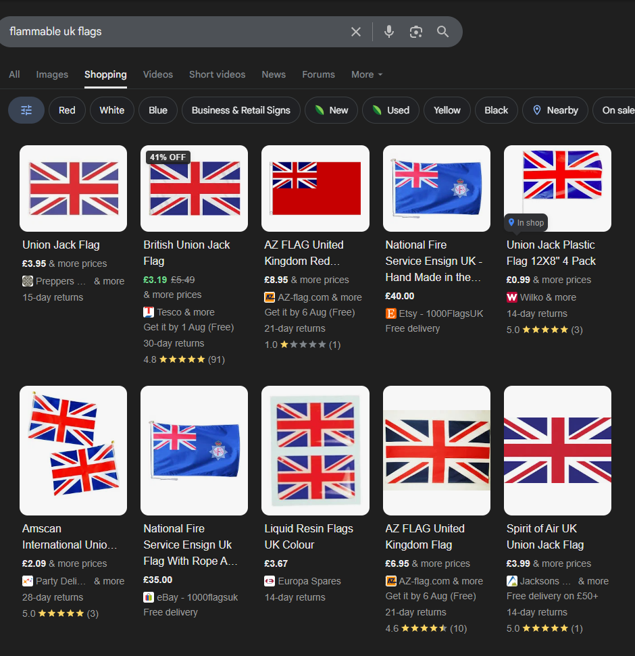Image resolution: width=635 pixels, height=656 pixels.
Task: Click the Europa Spares logo icon
Action: pyautogui.click(x=270, y=581)
